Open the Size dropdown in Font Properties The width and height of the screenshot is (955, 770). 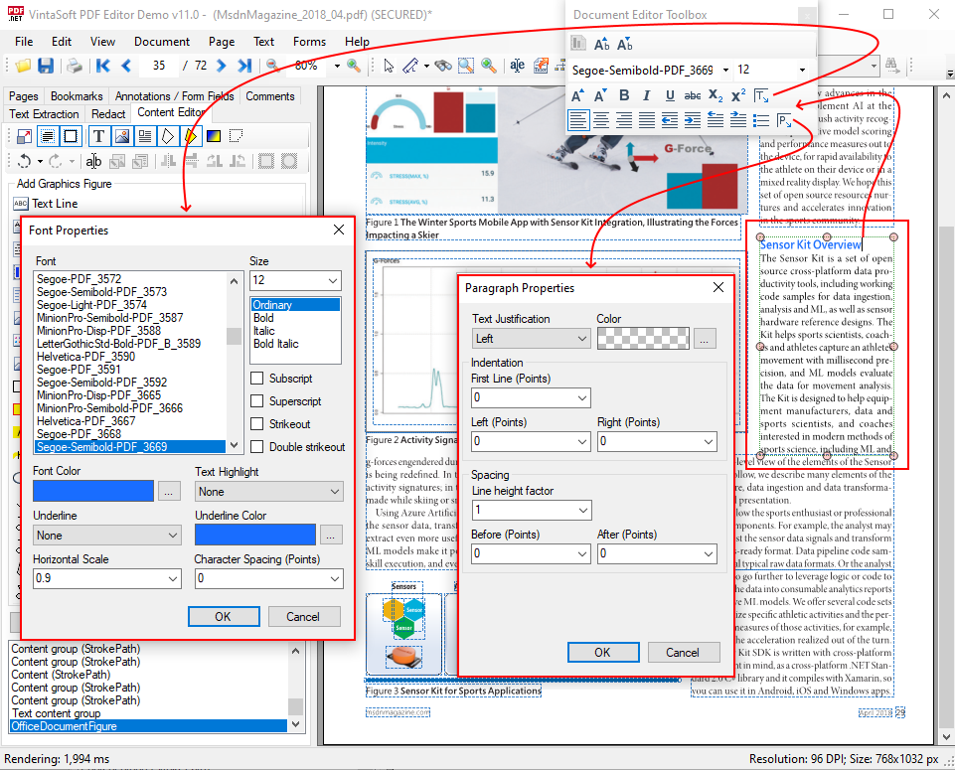(x=333, y=280)
